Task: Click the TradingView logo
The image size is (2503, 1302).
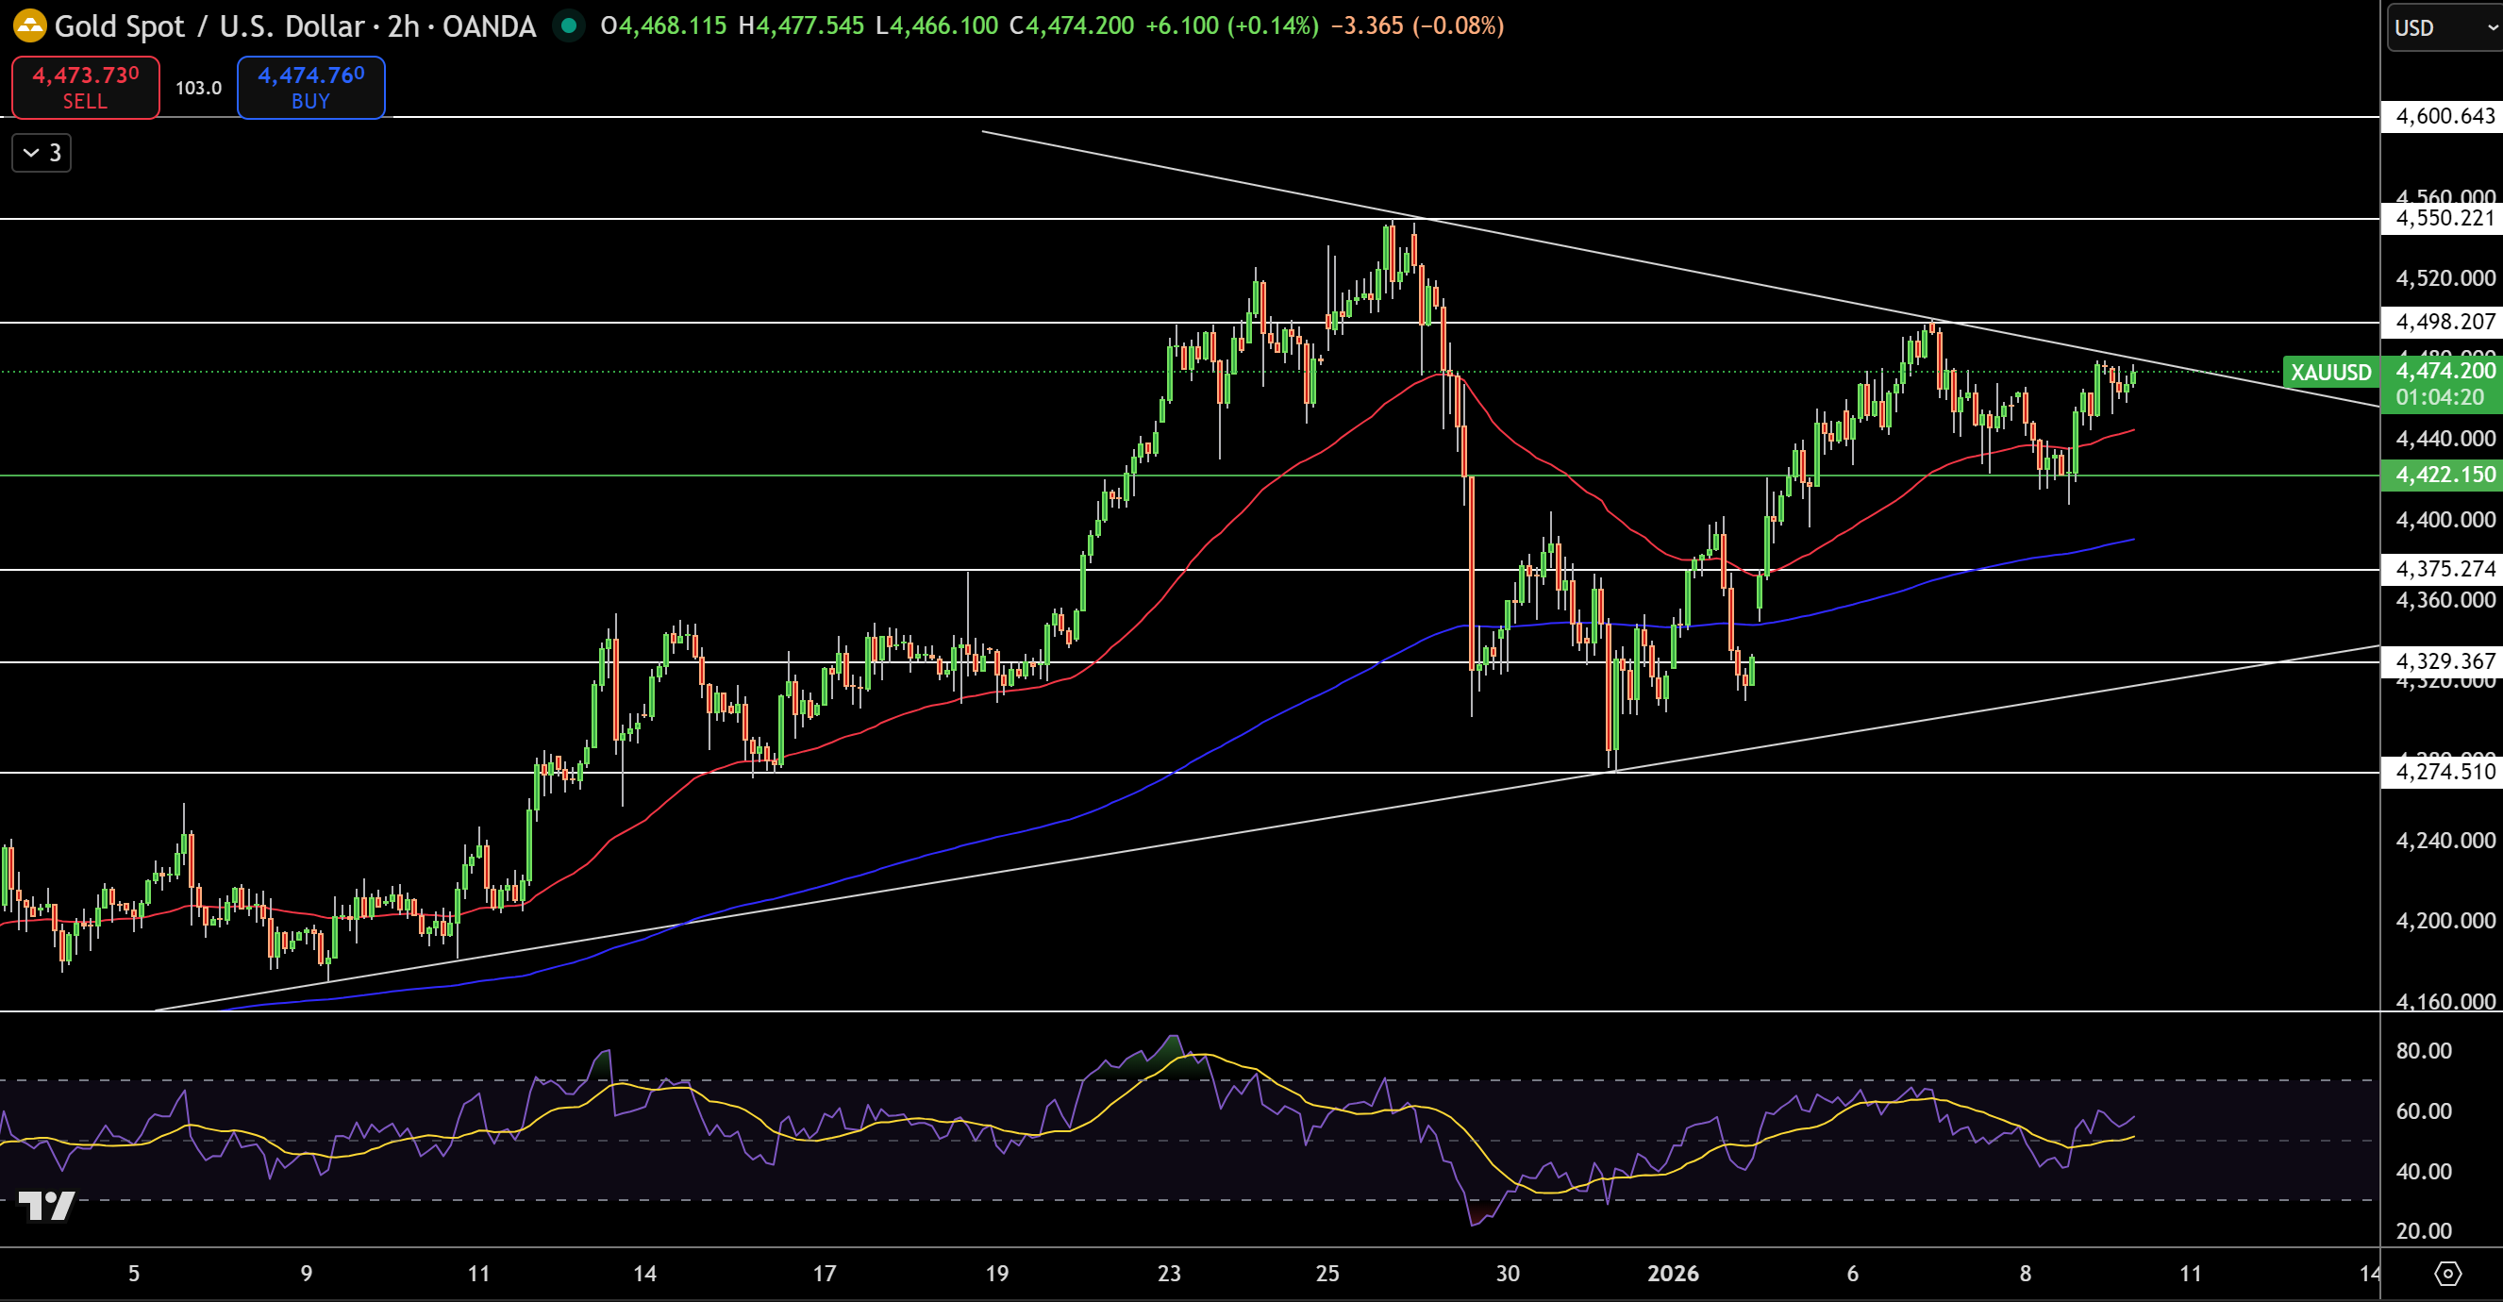Action: pyautogui.click(x=46, y=1205)
